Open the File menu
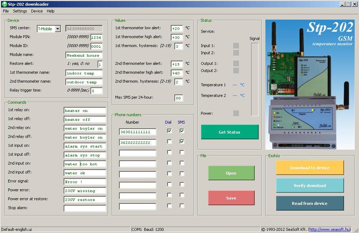359x233 pixels. coord(6,11)
